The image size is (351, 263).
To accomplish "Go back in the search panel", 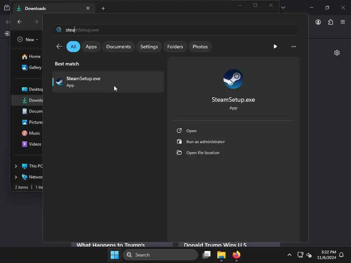I will (x=59, y=47).
